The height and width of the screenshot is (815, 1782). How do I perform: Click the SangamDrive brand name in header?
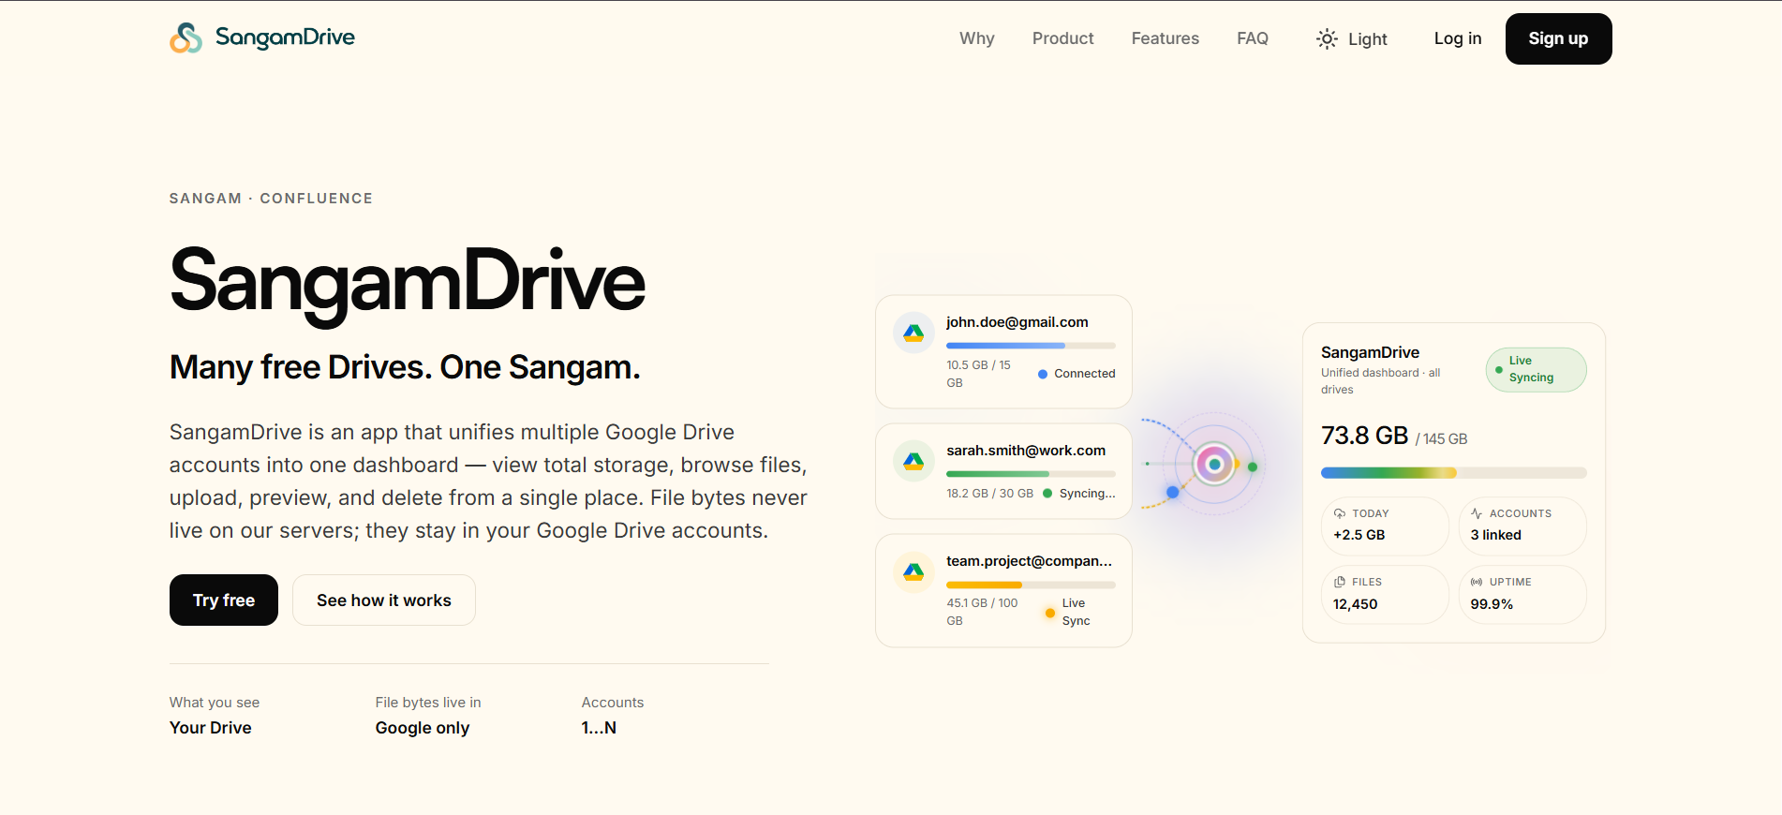[285, 37]
